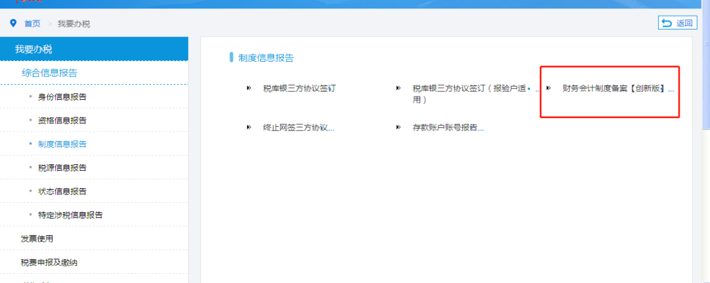The height and width of the screenshot is (283, 710).
Task: Click arrow icon beside 税库银三方协议签订（报验户适用）
Action: point(398,88)
